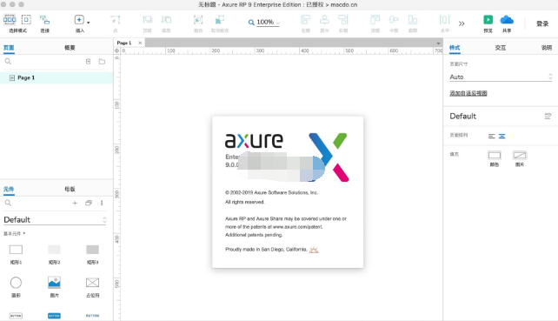
Task: Expand the Insert tool dropdown arrow
Action: pos(89,23)
